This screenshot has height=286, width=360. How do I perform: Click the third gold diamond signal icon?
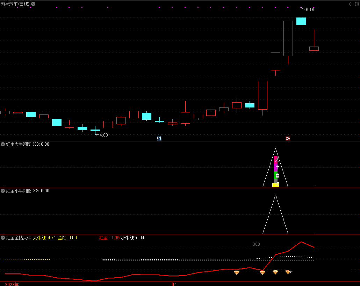click(275, 272)
